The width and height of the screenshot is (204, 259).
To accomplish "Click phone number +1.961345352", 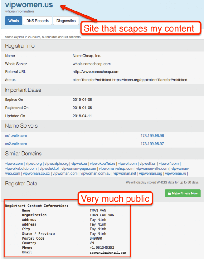I will tap(102, 248).
